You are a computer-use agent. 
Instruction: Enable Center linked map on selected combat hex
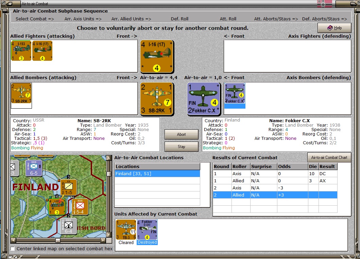(13, 249)
